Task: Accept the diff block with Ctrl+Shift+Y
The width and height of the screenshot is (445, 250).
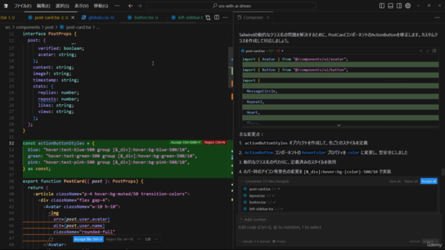Action: click(186, 142)
